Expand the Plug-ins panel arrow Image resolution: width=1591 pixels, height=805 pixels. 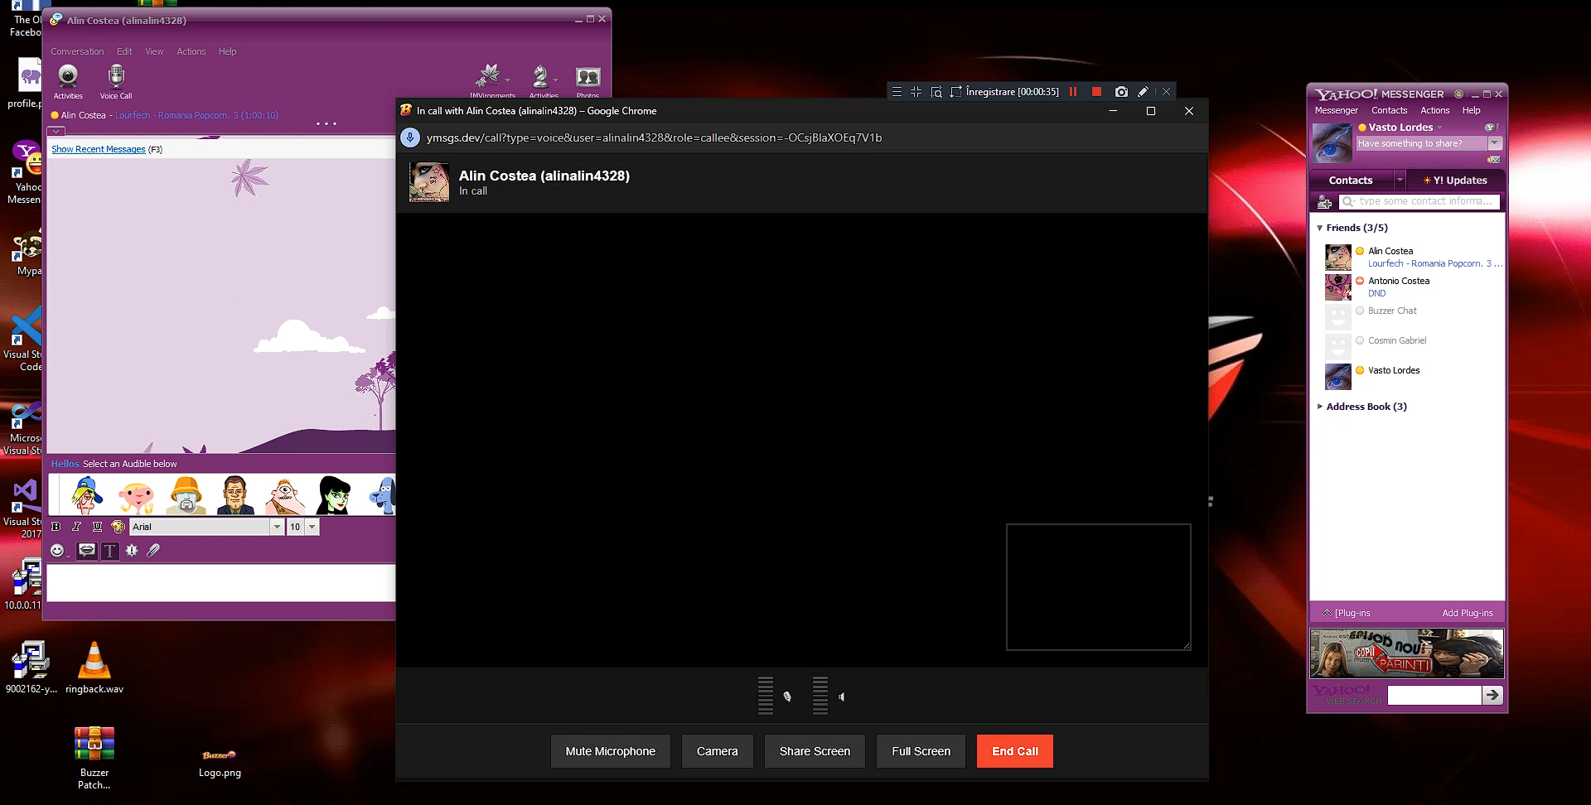tap(1327, 613)
